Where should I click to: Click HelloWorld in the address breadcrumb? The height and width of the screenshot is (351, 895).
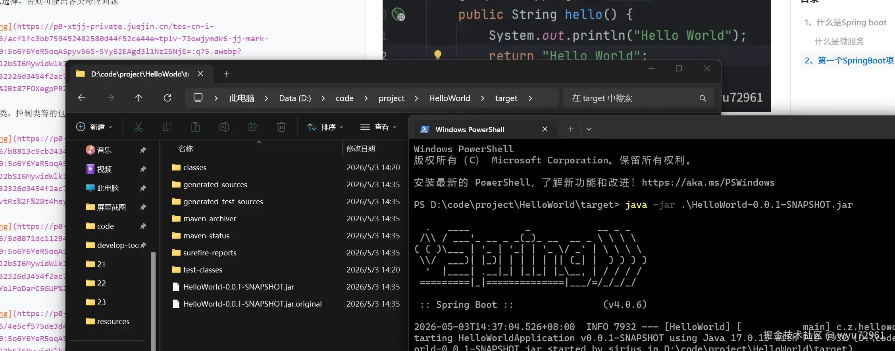coord(450,98)
